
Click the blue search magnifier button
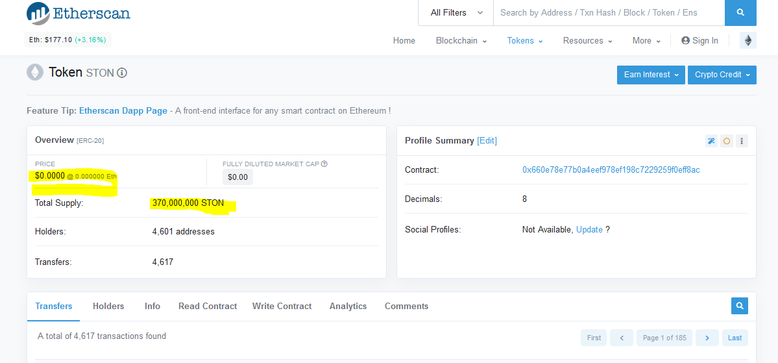click(740, 12)
